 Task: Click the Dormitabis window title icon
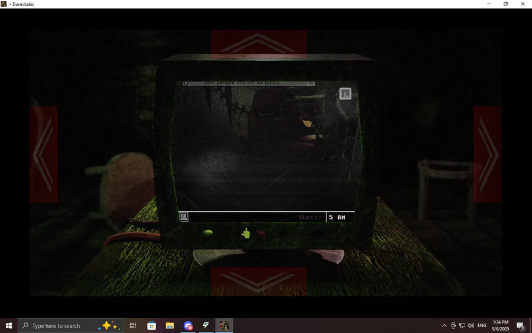[4, 4]
